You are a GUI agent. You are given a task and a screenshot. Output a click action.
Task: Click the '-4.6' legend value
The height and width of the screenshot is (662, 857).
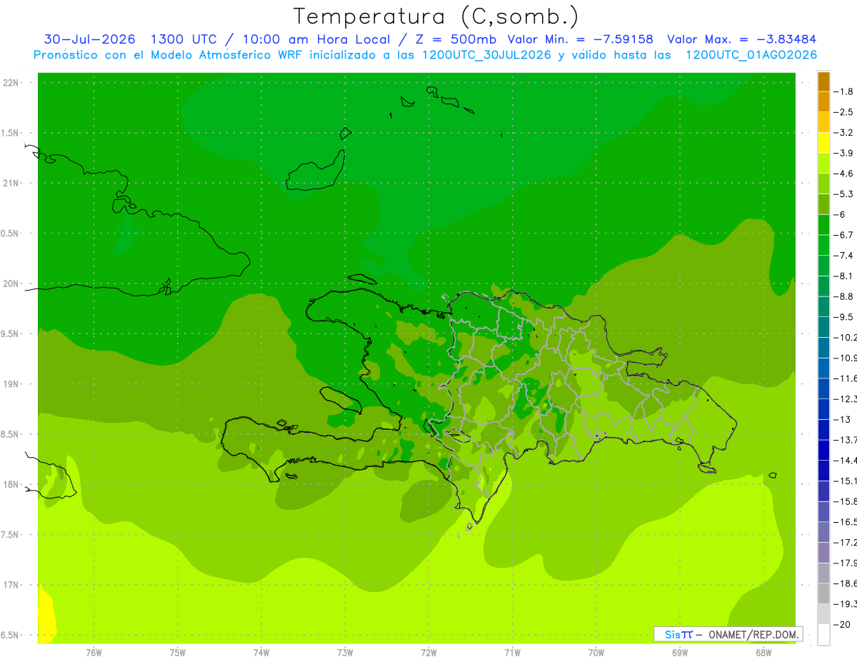pos(843,174)
